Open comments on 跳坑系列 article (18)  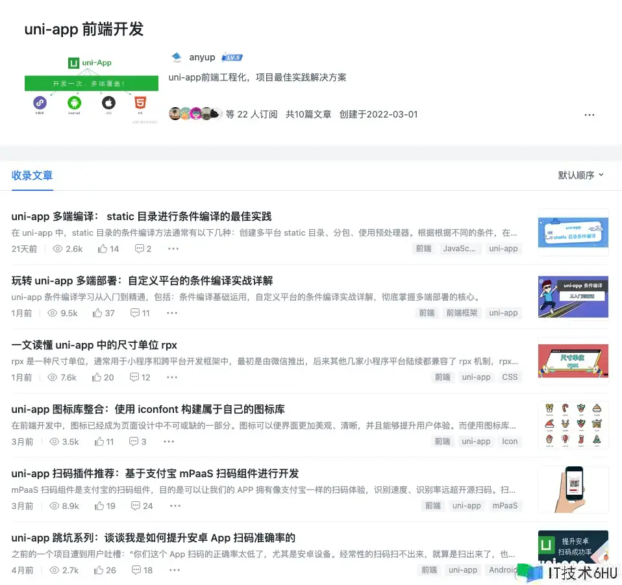142,570
